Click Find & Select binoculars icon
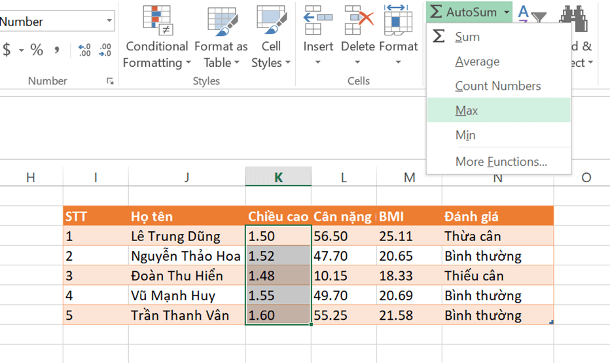Image resolution: width=610 pixels, height=363 pixels. [573, 19]
